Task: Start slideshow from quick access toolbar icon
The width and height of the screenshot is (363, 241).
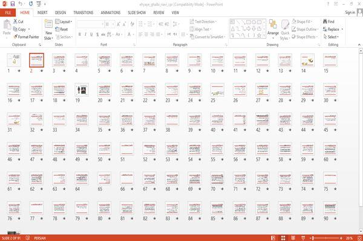Action: pyautogui.click(x=39, y=4)
